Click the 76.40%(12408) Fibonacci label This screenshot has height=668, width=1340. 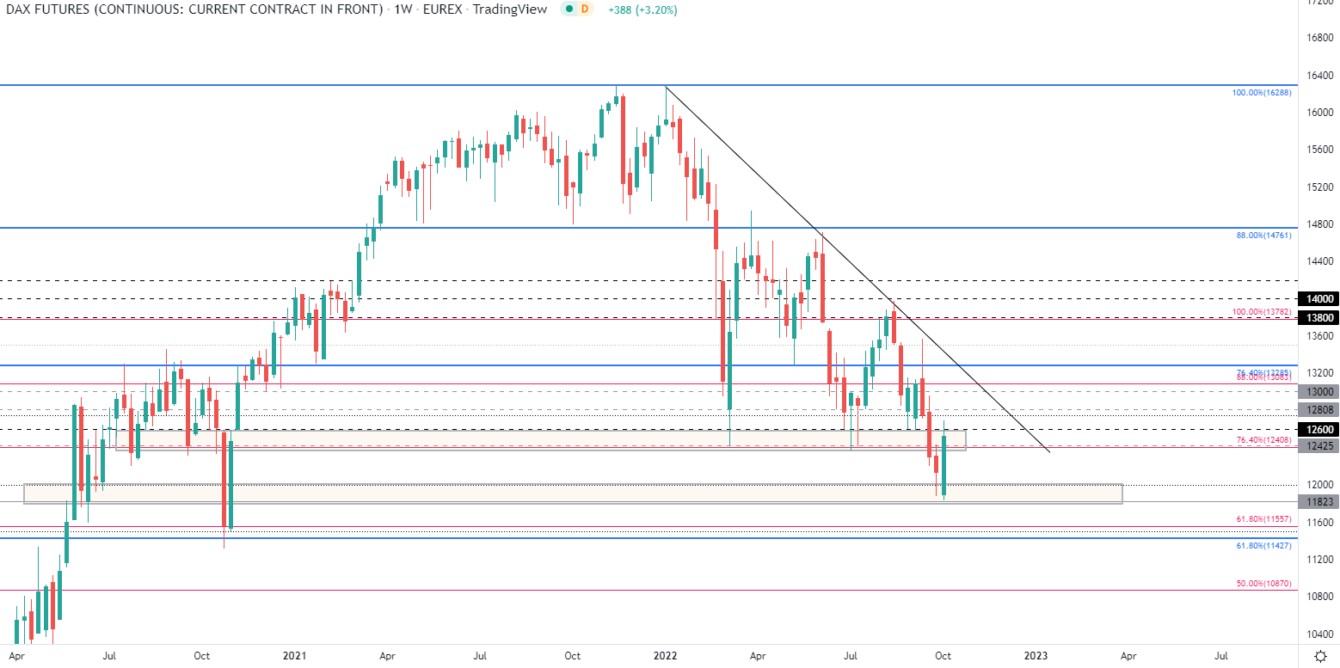click(x=1264, y=440)
